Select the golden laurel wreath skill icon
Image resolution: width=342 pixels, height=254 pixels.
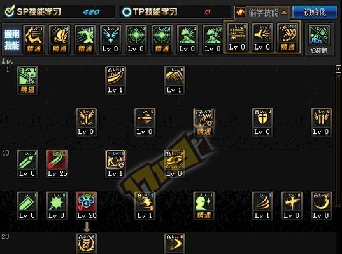(86, 244)
